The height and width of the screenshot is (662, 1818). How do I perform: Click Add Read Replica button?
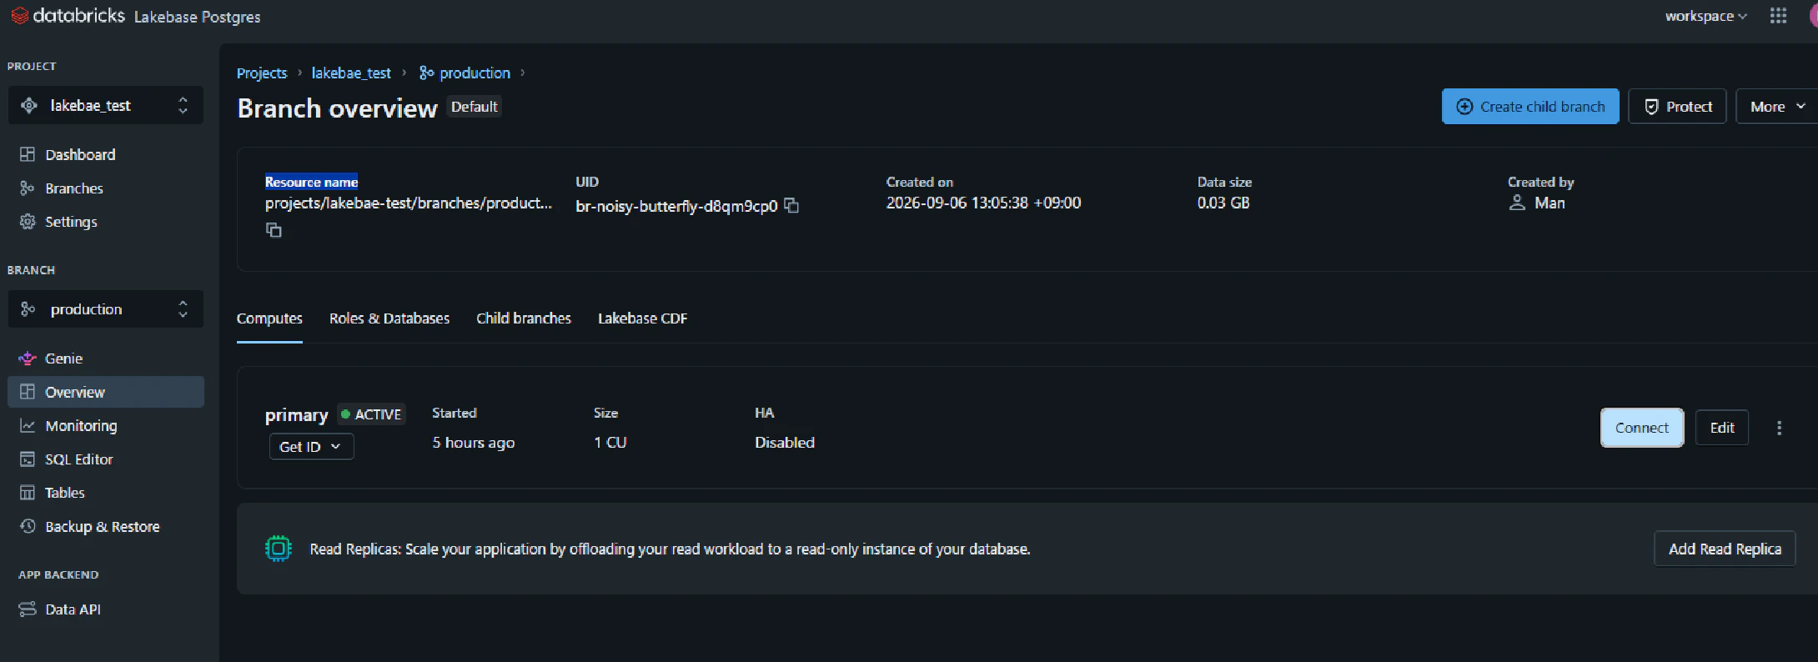pos(1725,549)
